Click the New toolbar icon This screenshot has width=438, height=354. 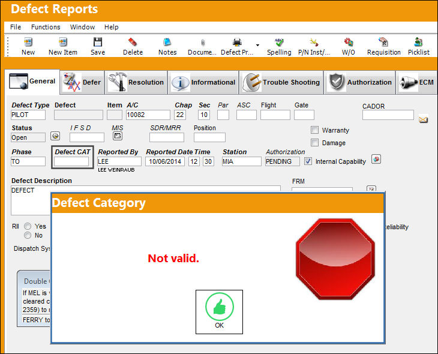(28, 42)
